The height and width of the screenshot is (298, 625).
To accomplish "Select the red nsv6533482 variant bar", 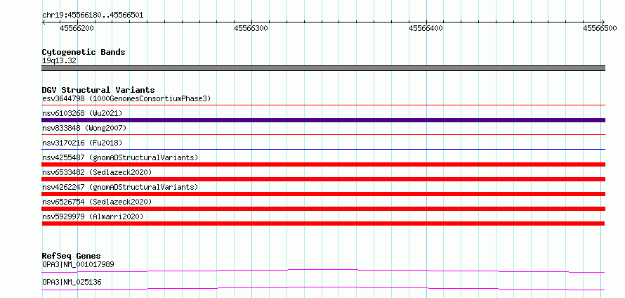I will tap(324, 179).
